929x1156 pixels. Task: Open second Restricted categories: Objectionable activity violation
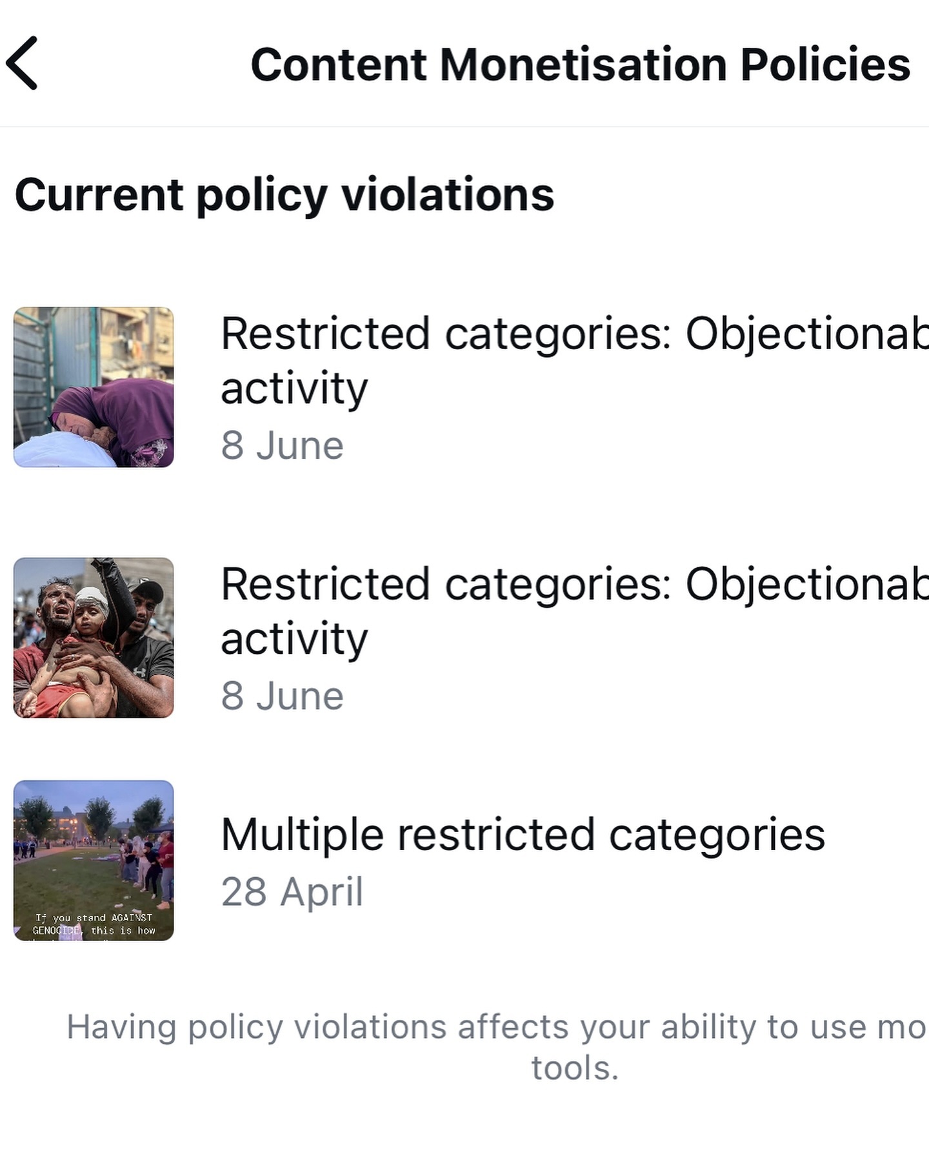click(574, 585)
